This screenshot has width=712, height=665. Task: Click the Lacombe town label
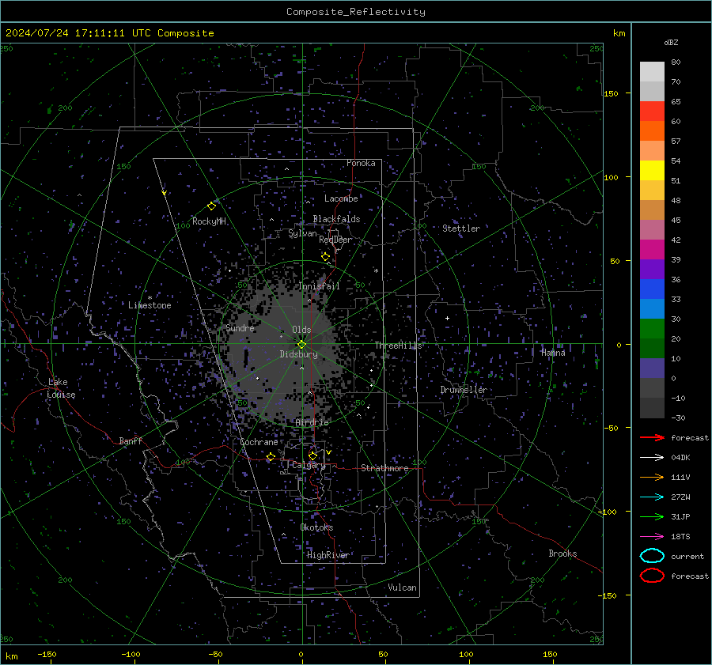(341, 198)
